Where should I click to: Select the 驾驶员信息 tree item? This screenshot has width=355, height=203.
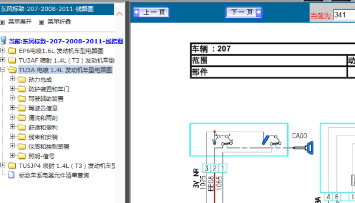(x=43, y=108)
